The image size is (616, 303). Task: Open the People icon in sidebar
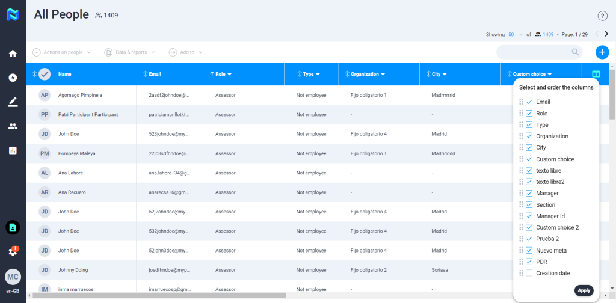pos(13,126)
